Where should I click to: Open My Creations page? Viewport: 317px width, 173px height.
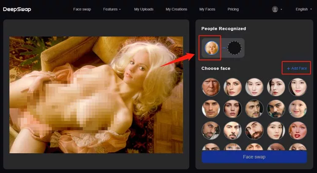coord(176,9)
